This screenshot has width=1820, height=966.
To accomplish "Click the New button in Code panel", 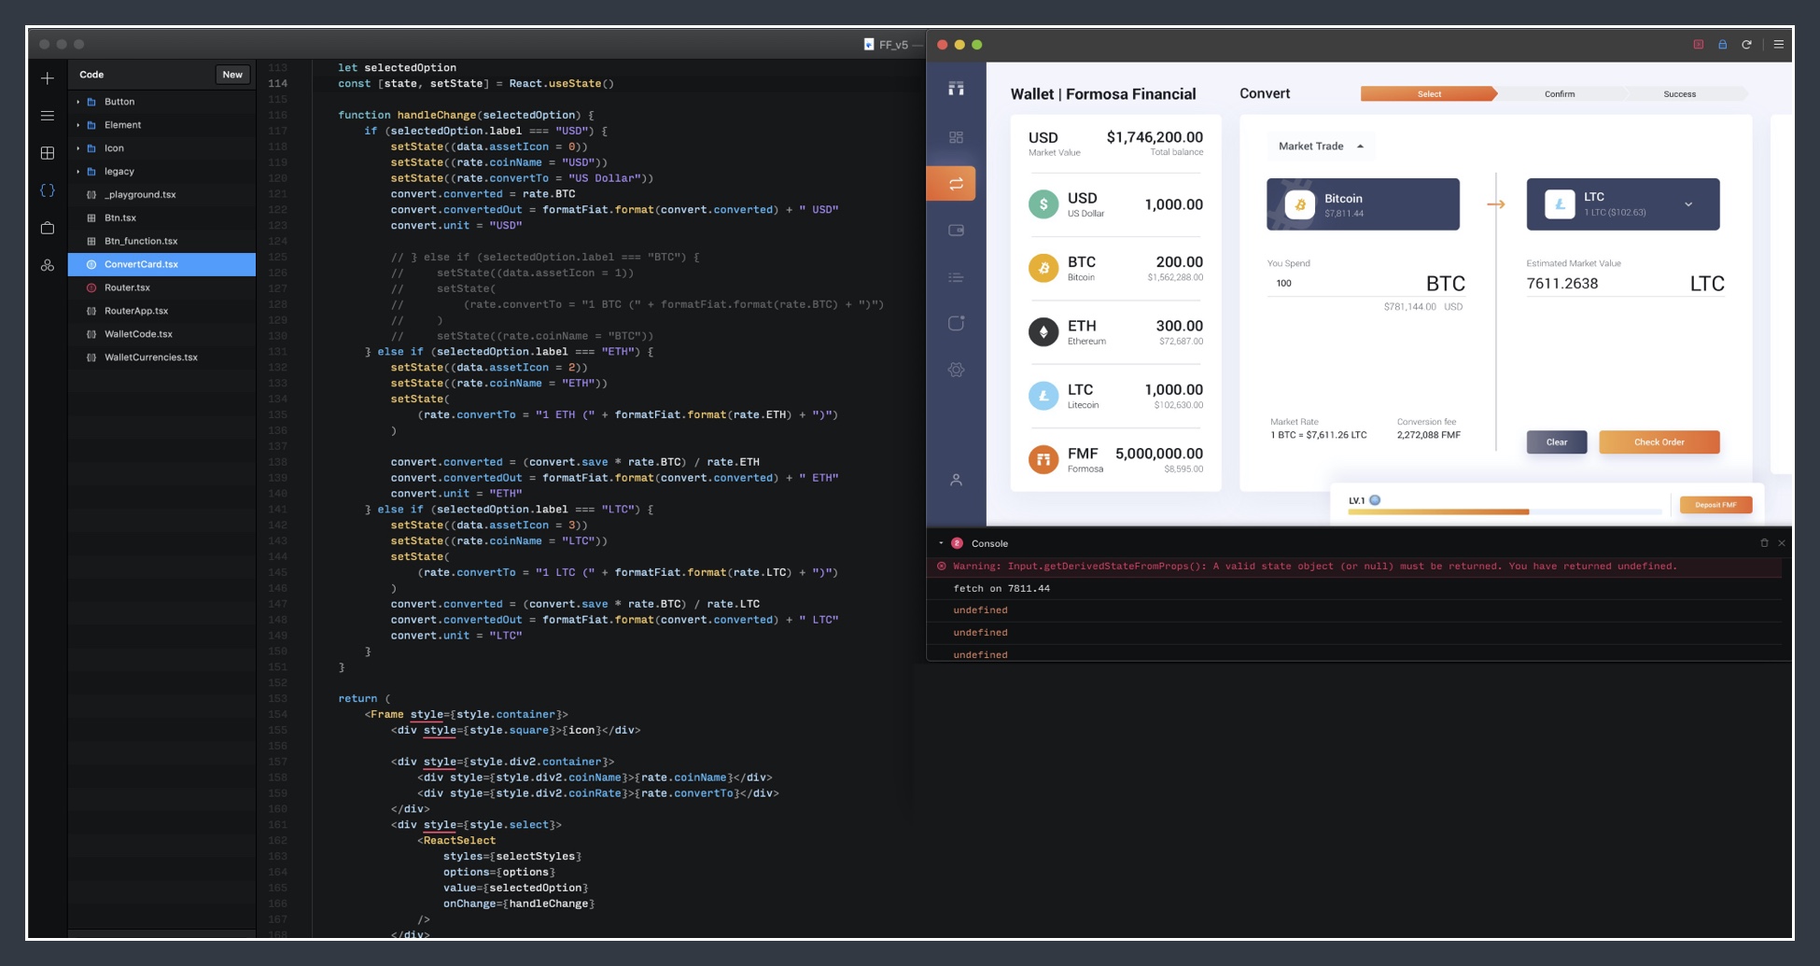I will click(x=232, y=75).
